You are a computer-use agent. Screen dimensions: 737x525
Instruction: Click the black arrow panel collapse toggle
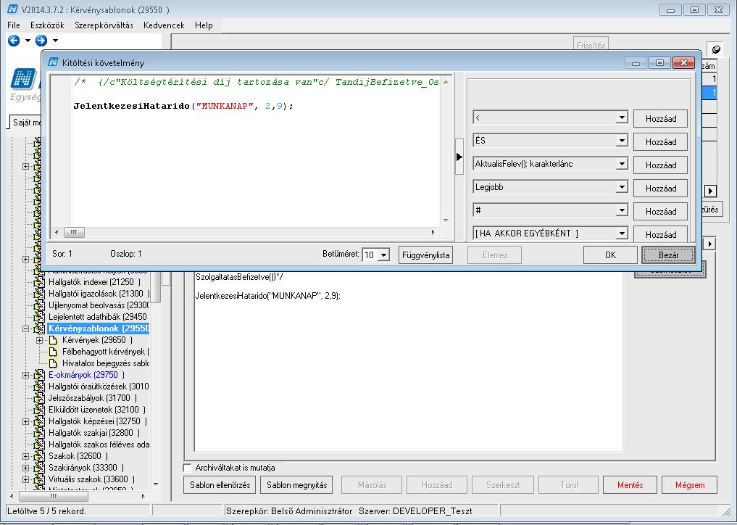click(x=459, y=157)
